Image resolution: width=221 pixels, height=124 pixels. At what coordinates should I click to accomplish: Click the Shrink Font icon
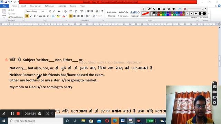point(54,11)
